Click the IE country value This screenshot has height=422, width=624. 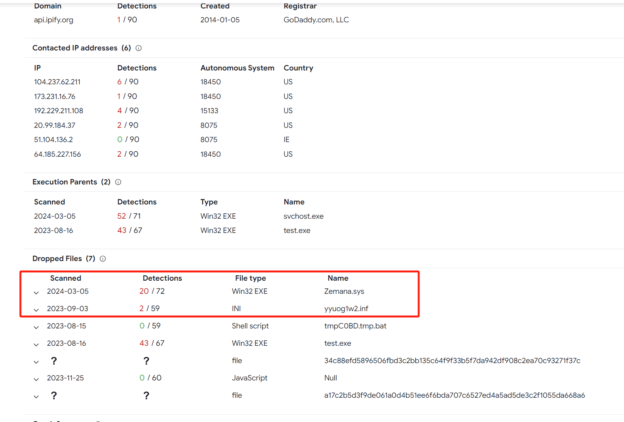(x=287, y=140)
